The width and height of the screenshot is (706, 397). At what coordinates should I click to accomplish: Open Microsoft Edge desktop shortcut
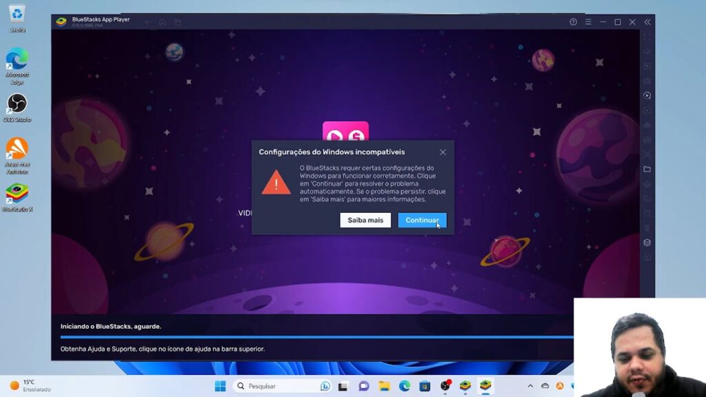click(x=17, y=66)
